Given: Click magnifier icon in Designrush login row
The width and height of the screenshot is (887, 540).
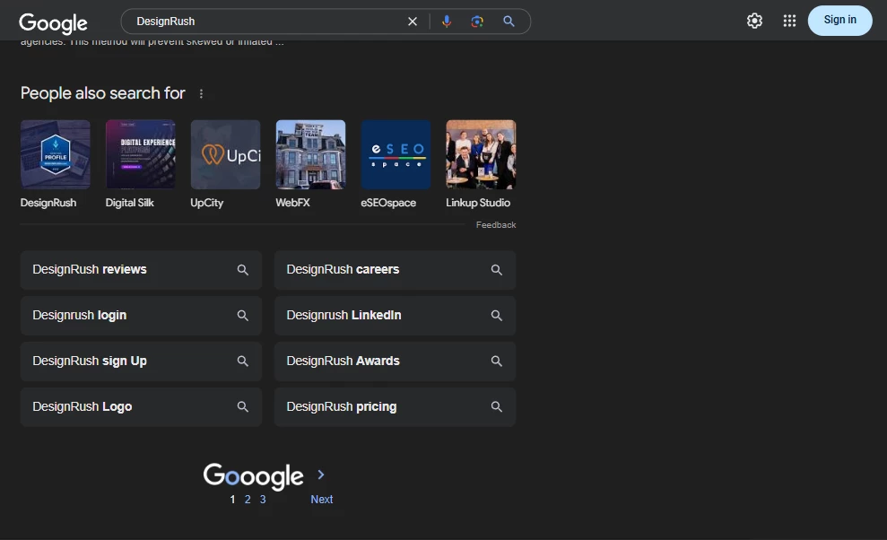Looking at the screenshot, I should (x=243, y=315).
